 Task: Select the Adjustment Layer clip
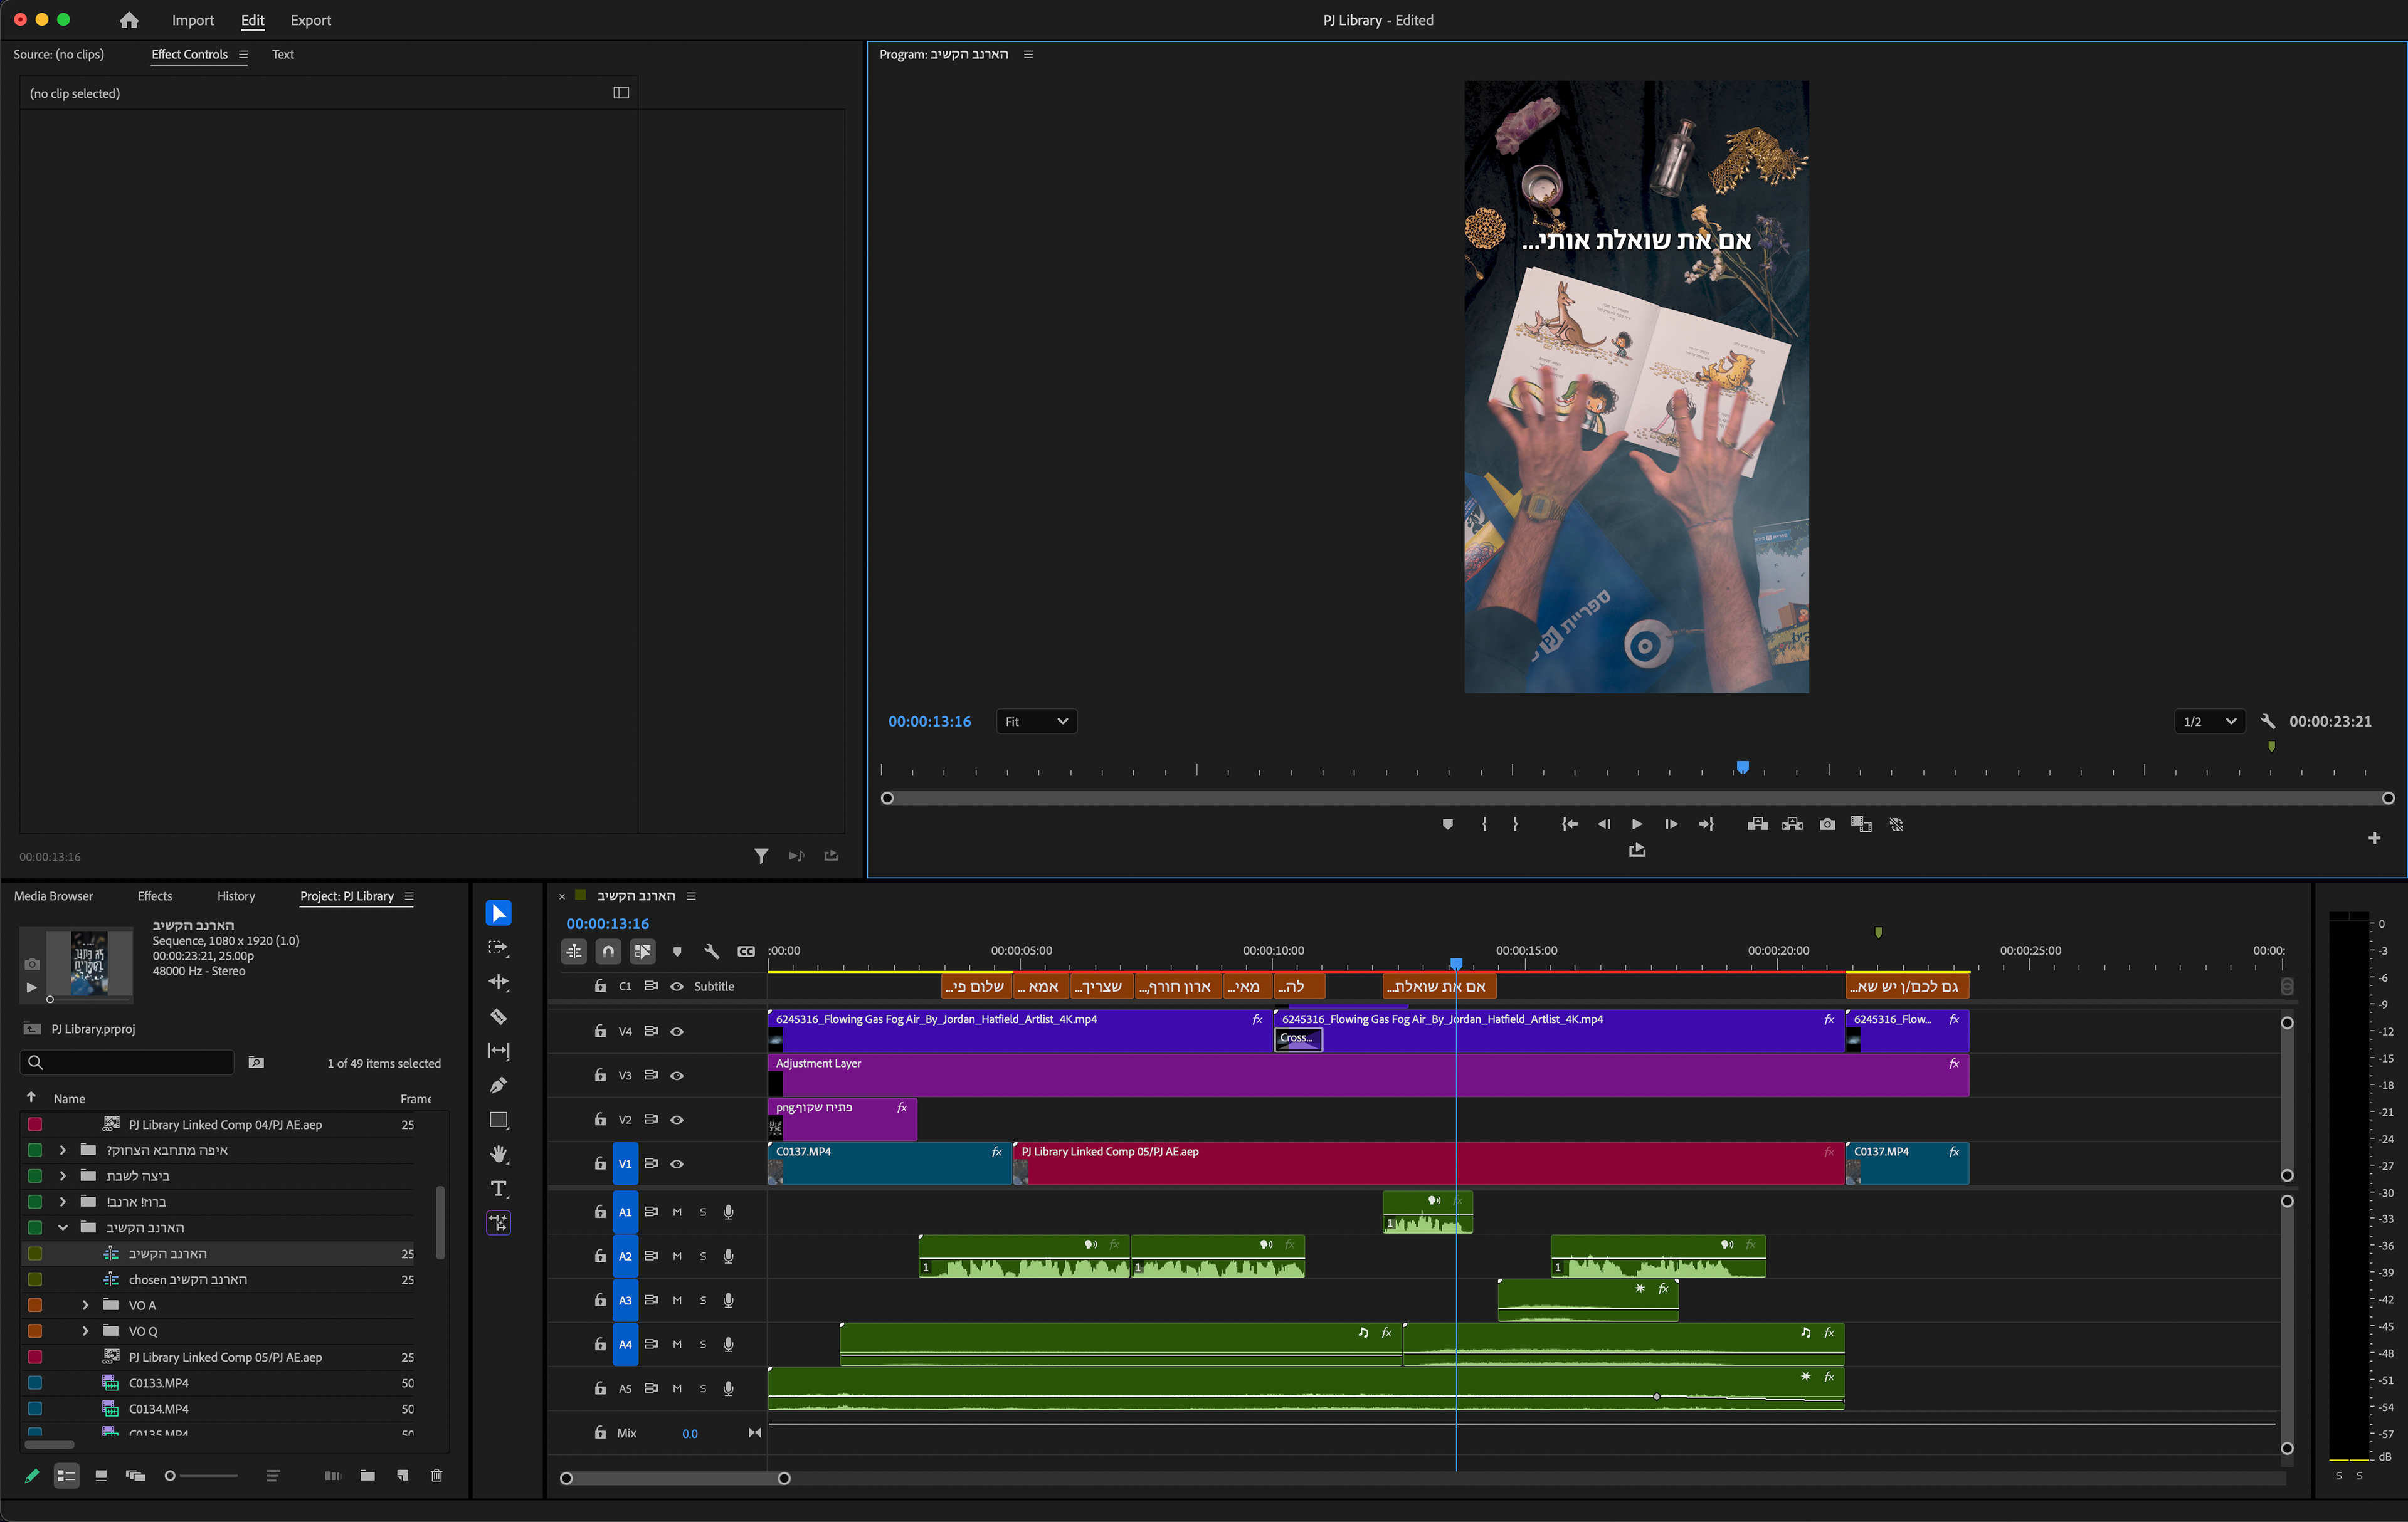pyautogui.click(x=1368, y=1075)
